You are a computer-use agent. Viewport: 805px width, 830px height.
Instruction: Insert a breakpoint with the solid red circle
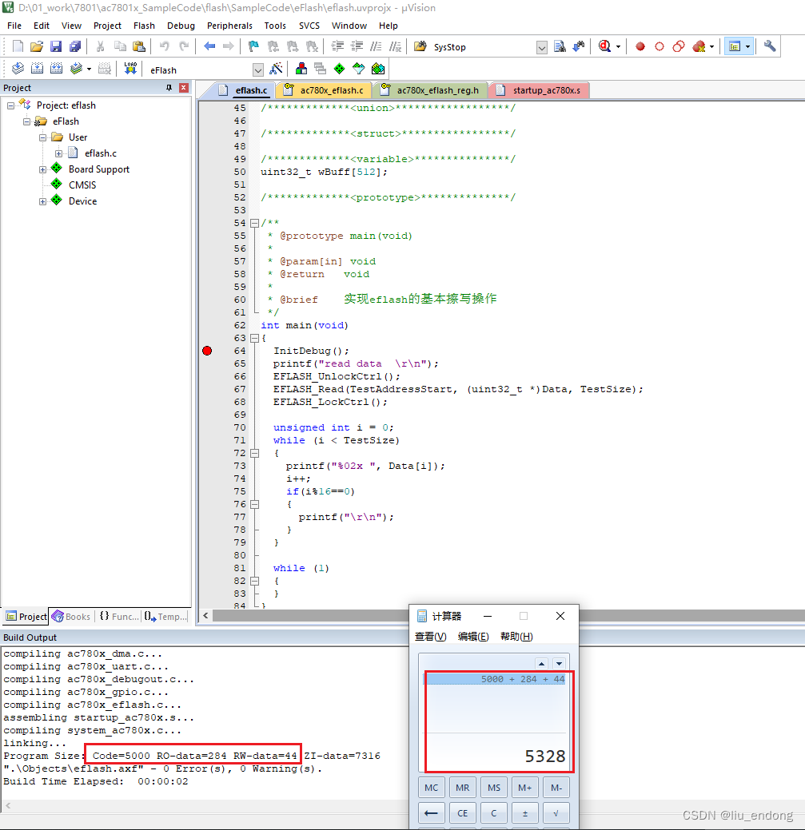pyautogui.click(x=640, y=46)
